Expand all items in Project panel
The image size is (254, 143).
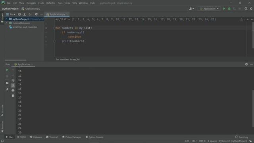pos(25,14)
